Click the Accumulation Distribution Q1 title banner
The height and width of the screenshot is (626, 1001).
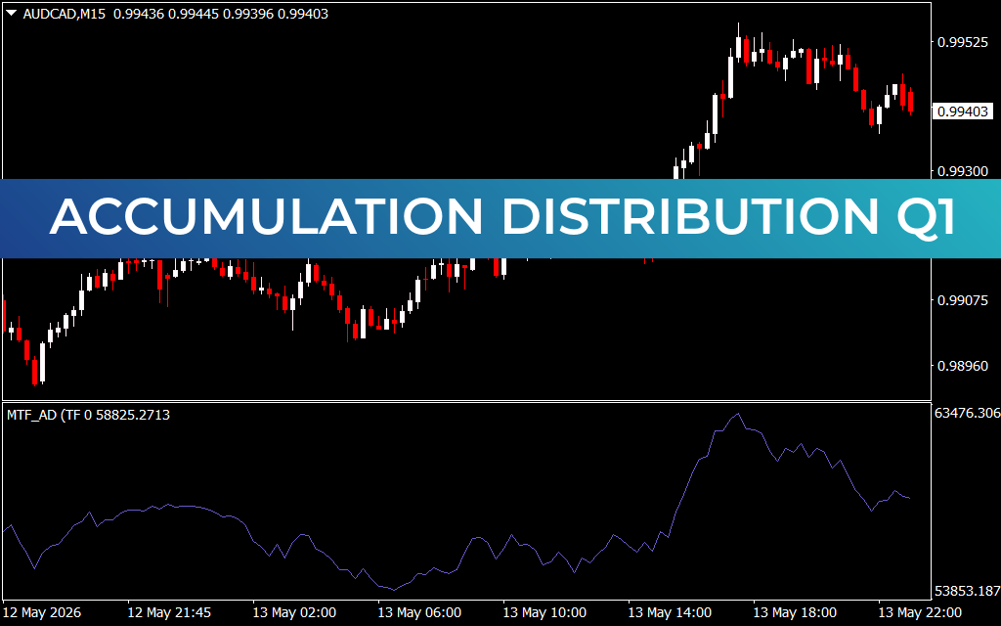500,218
